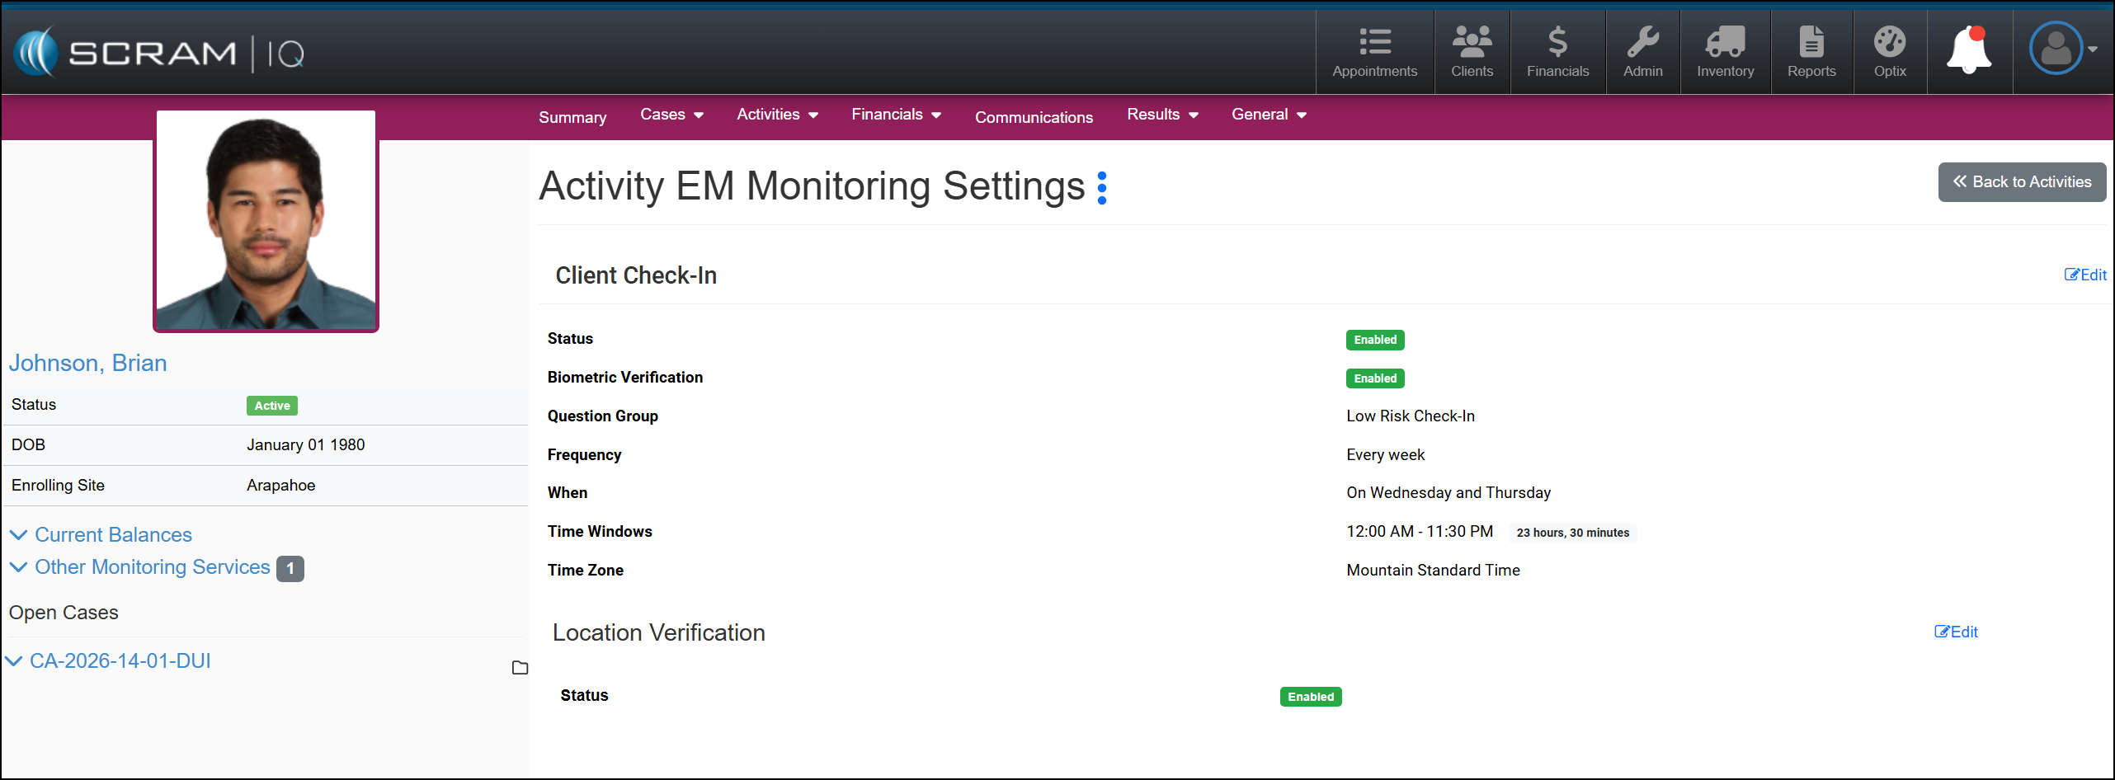Switch to the Summary tab
This screenshot has height=780, width=2115.
[x=572, y=117]
